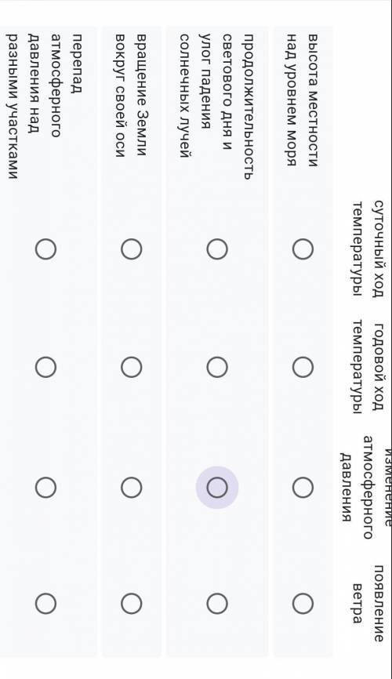Click highlighted 'атмосферного давления' radio in 'светового дня' row
This screenshot has height=679, width=392.
[217, 488]
